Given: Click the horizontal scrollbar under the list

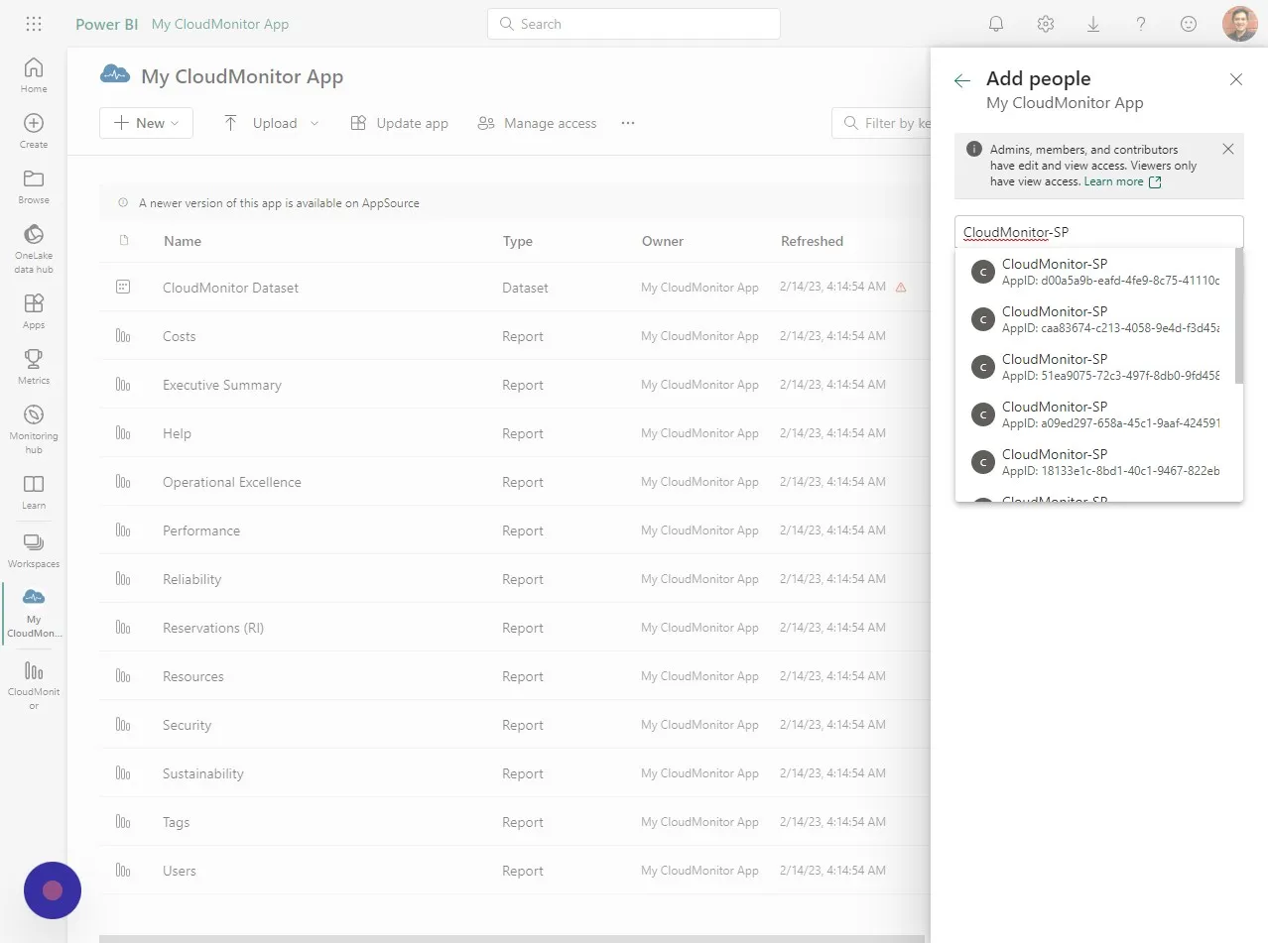Looking at the screenshot, I should pos(512,938).
